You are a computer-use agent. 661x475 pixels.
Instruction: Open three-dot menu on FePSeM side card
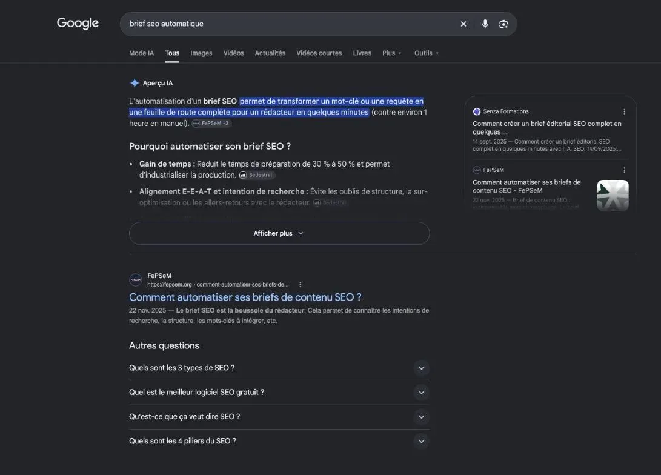pos(624,170)
